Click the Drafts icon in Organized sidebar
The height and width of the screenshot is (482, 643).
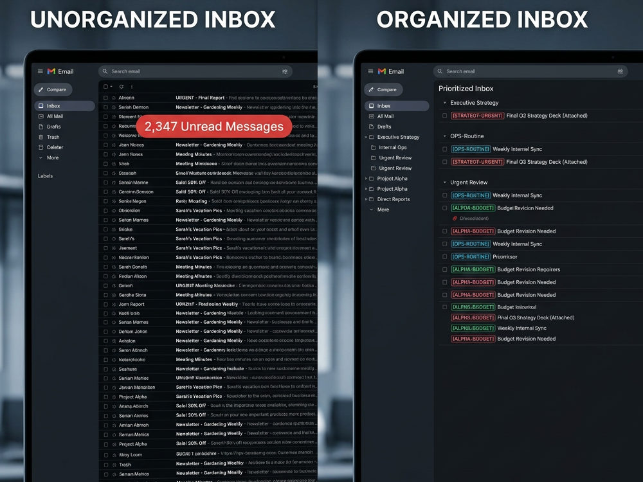click(x=372, y=127)
